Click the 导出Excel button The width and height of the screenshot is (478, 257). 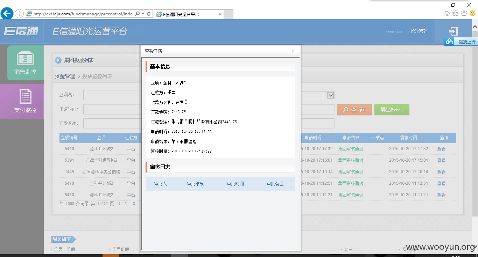pos(392,110)
